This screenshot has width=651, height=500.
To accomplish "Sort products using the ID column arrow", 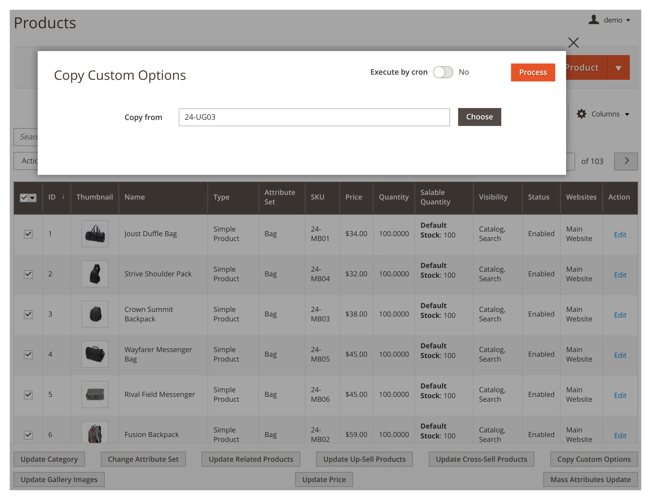I will point(63,197).
